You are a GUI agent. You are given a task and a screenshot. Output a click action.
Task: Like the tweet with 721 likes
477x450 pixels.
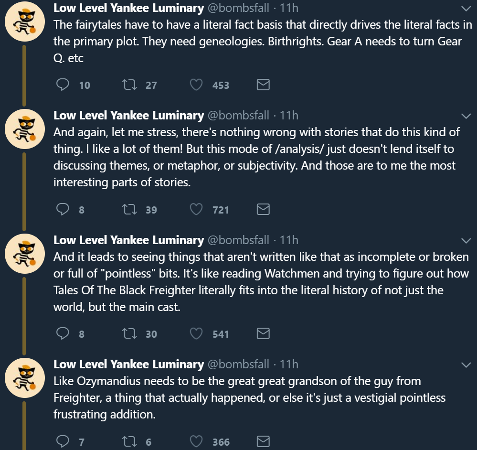(196, 209)
